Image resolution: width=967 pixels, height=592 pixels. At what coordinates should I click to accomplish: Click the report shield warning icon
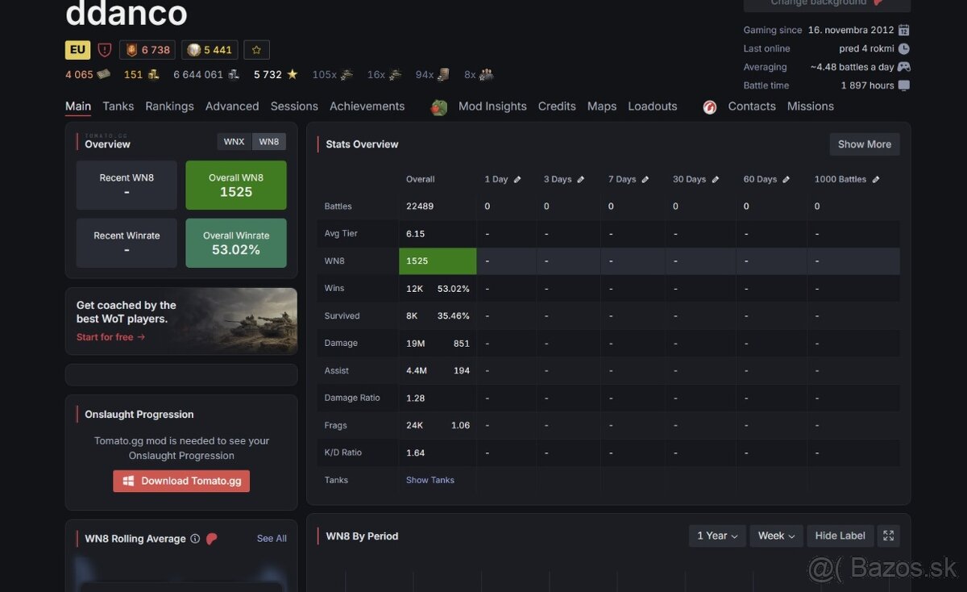coord(105,50)
